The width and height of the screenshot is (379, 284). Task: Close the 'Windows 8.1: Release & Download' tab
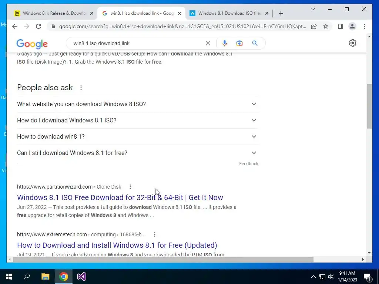pos(92,13)
